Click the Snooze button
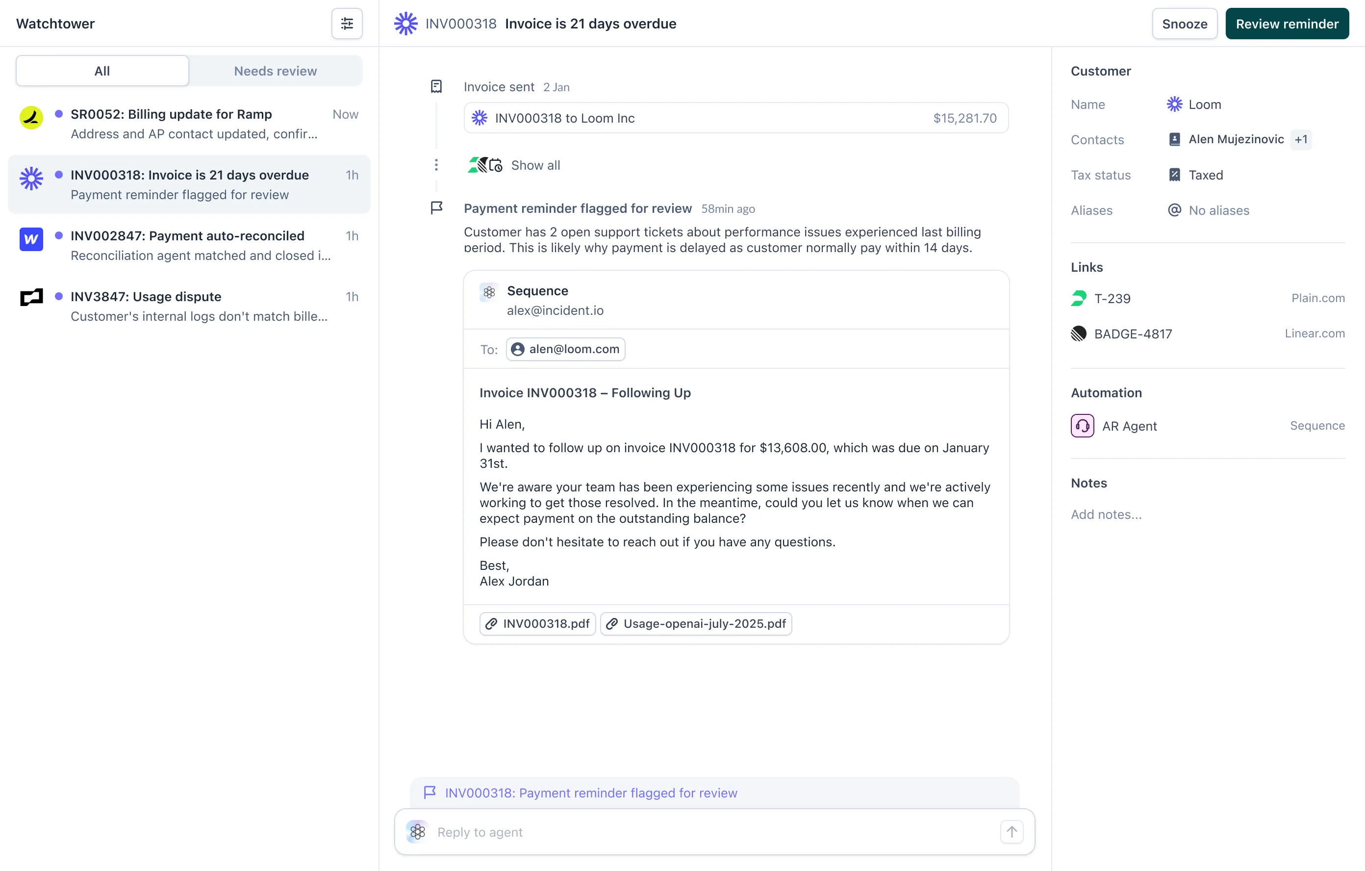 pos(1184,24)
